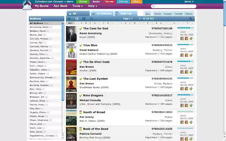Jump to letter P in alphabet bar

148,23
